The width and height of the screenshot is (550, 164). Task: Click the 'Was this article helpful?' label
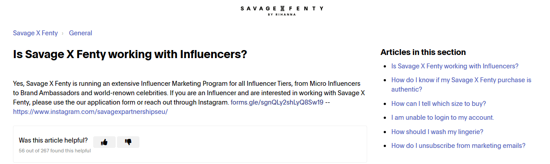53,140
